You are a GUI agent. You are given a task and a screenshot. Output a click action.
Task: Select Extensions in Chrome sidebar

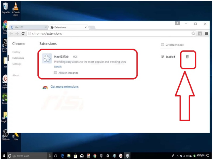(x=18, y=58)
